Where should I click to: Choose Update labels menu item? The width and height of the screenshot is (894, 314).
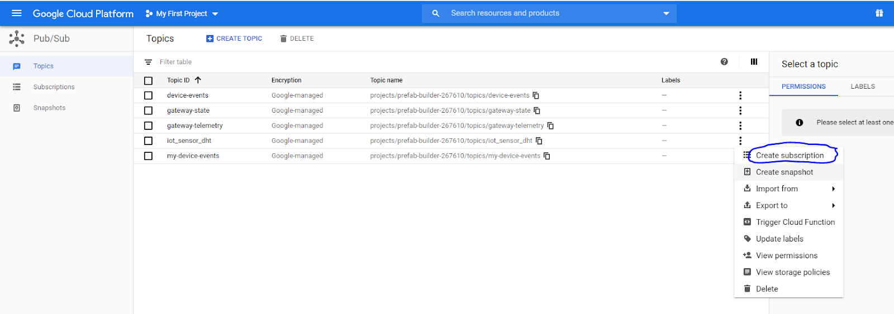click(x=788, y=239)
